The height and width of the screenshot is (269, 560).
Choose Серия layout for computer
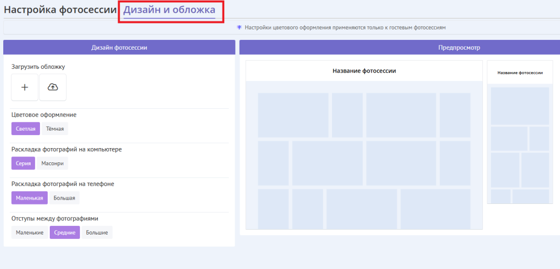(23, 163)
